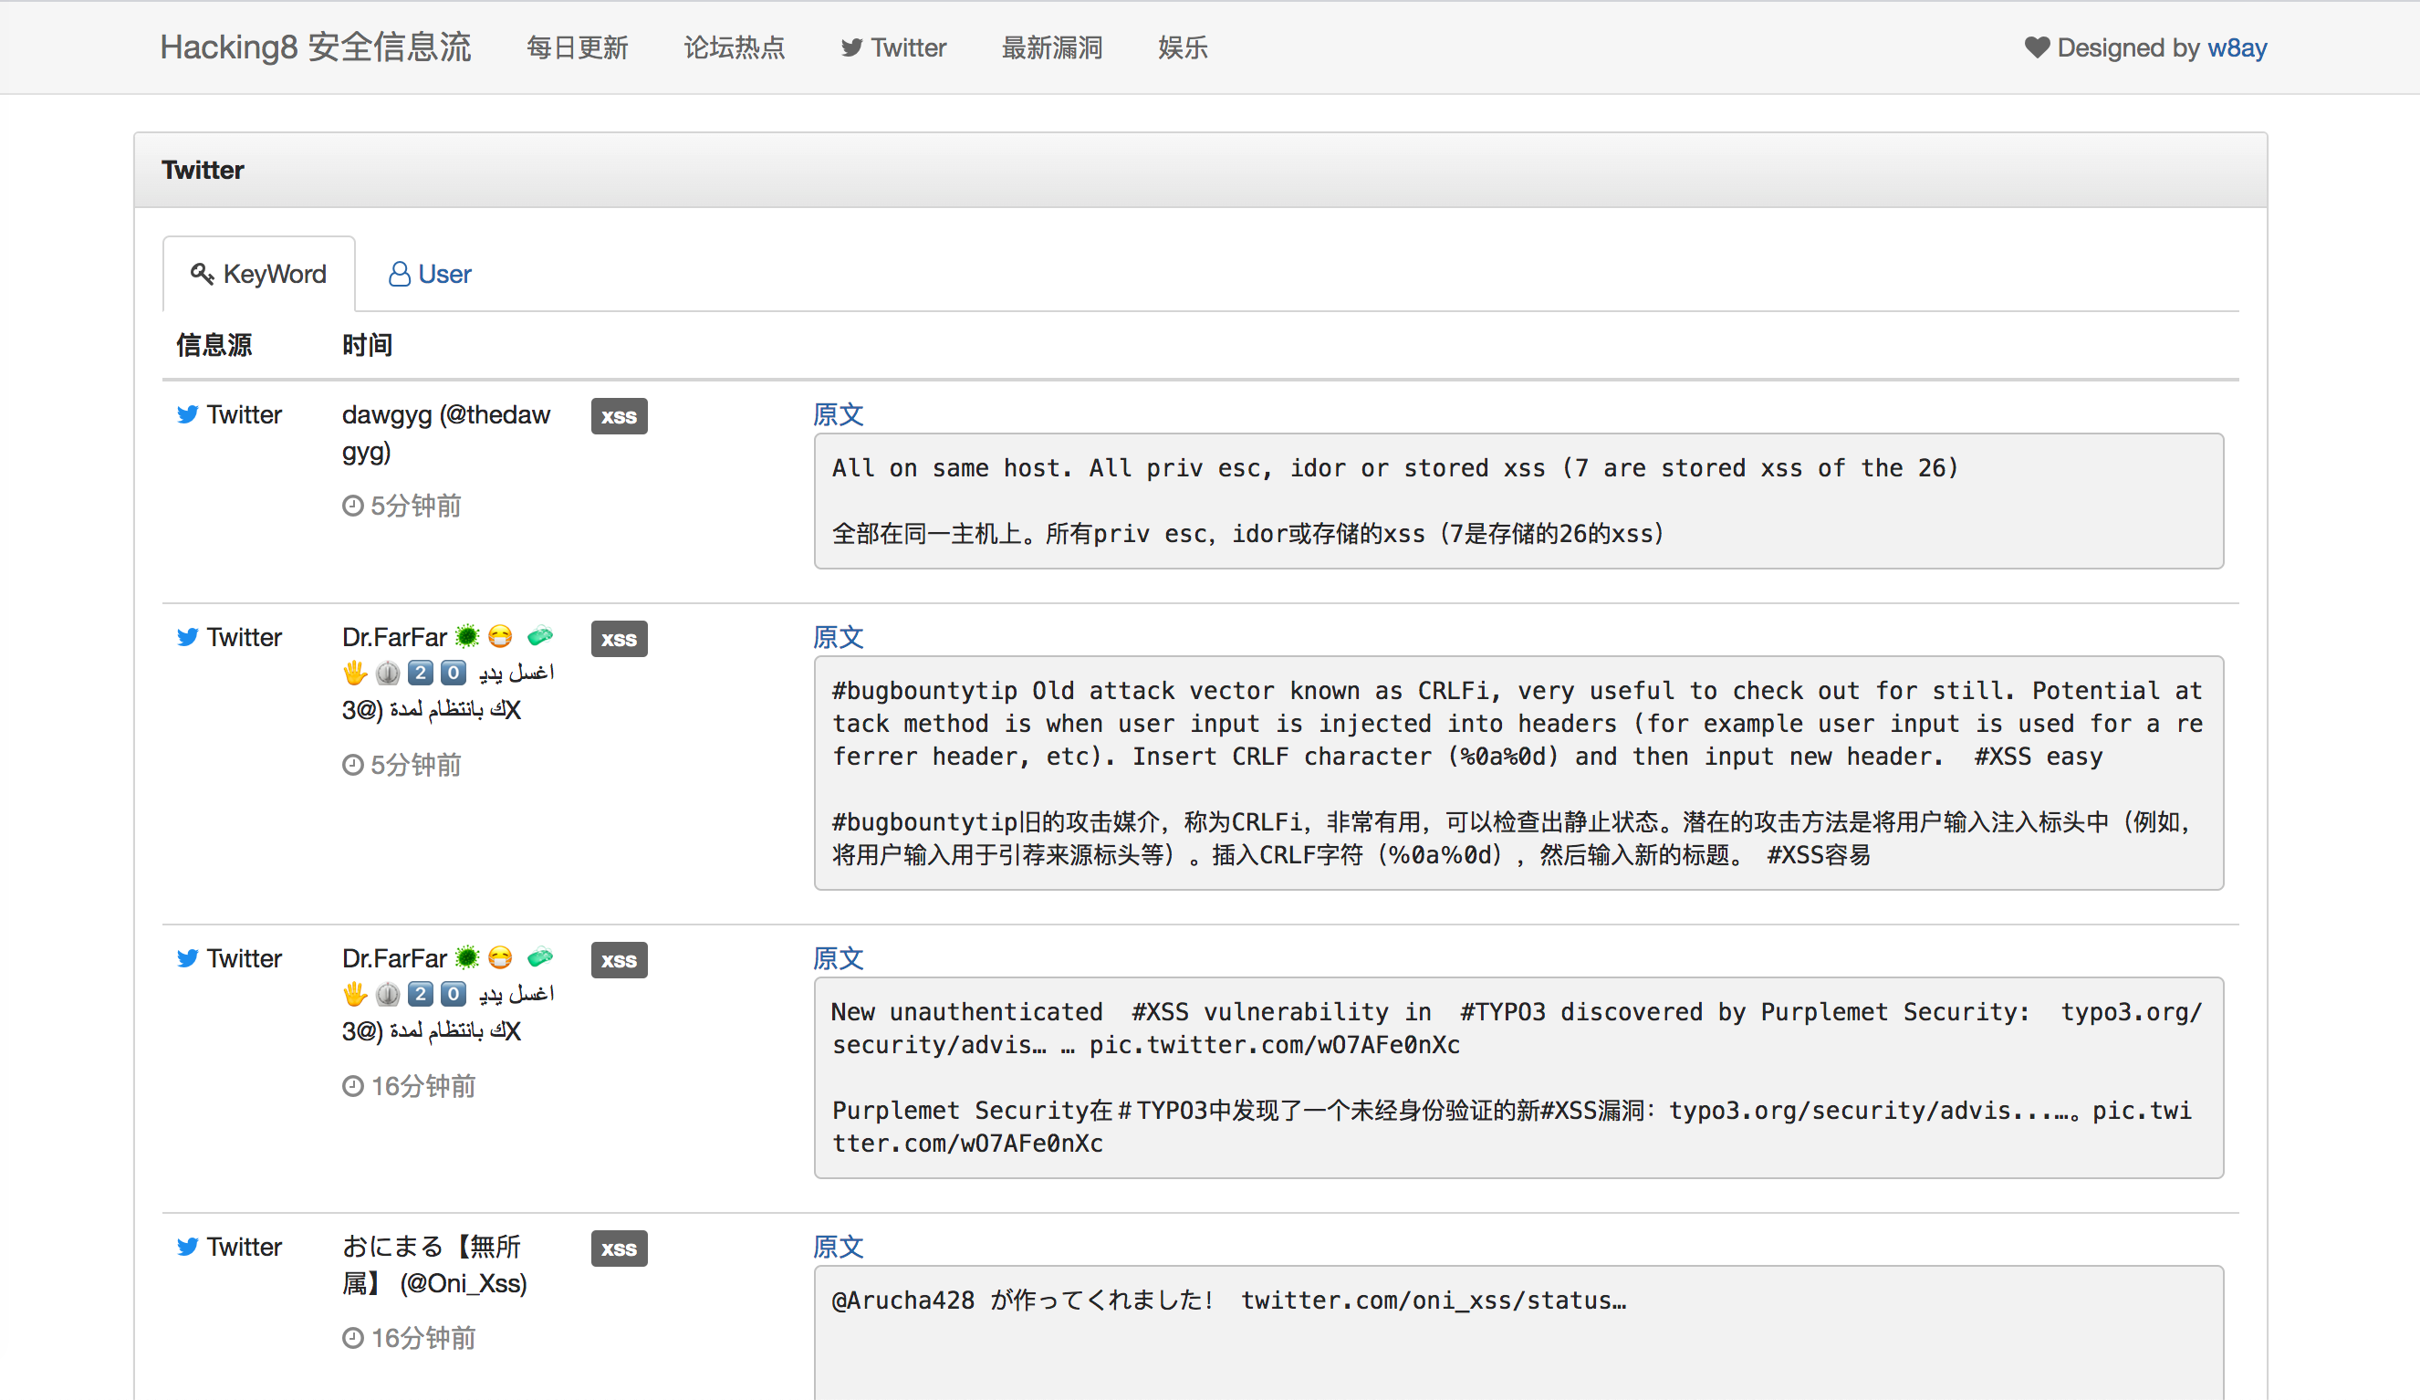Click author name dawgyg (@thedawgyg)
The height and width of the screenshot is (1400, 2420).
coord(446,434)
